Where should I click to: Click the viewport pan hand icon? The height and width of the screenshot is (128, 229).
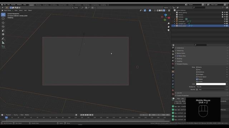pos(169,27)
